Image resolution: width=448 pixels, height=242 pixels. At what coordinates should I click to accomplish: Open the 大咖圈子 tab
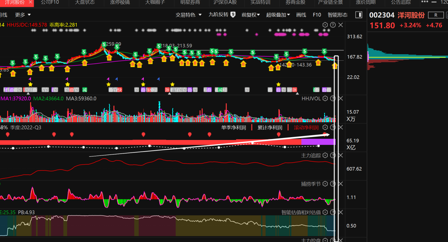[x=155, y=2]
